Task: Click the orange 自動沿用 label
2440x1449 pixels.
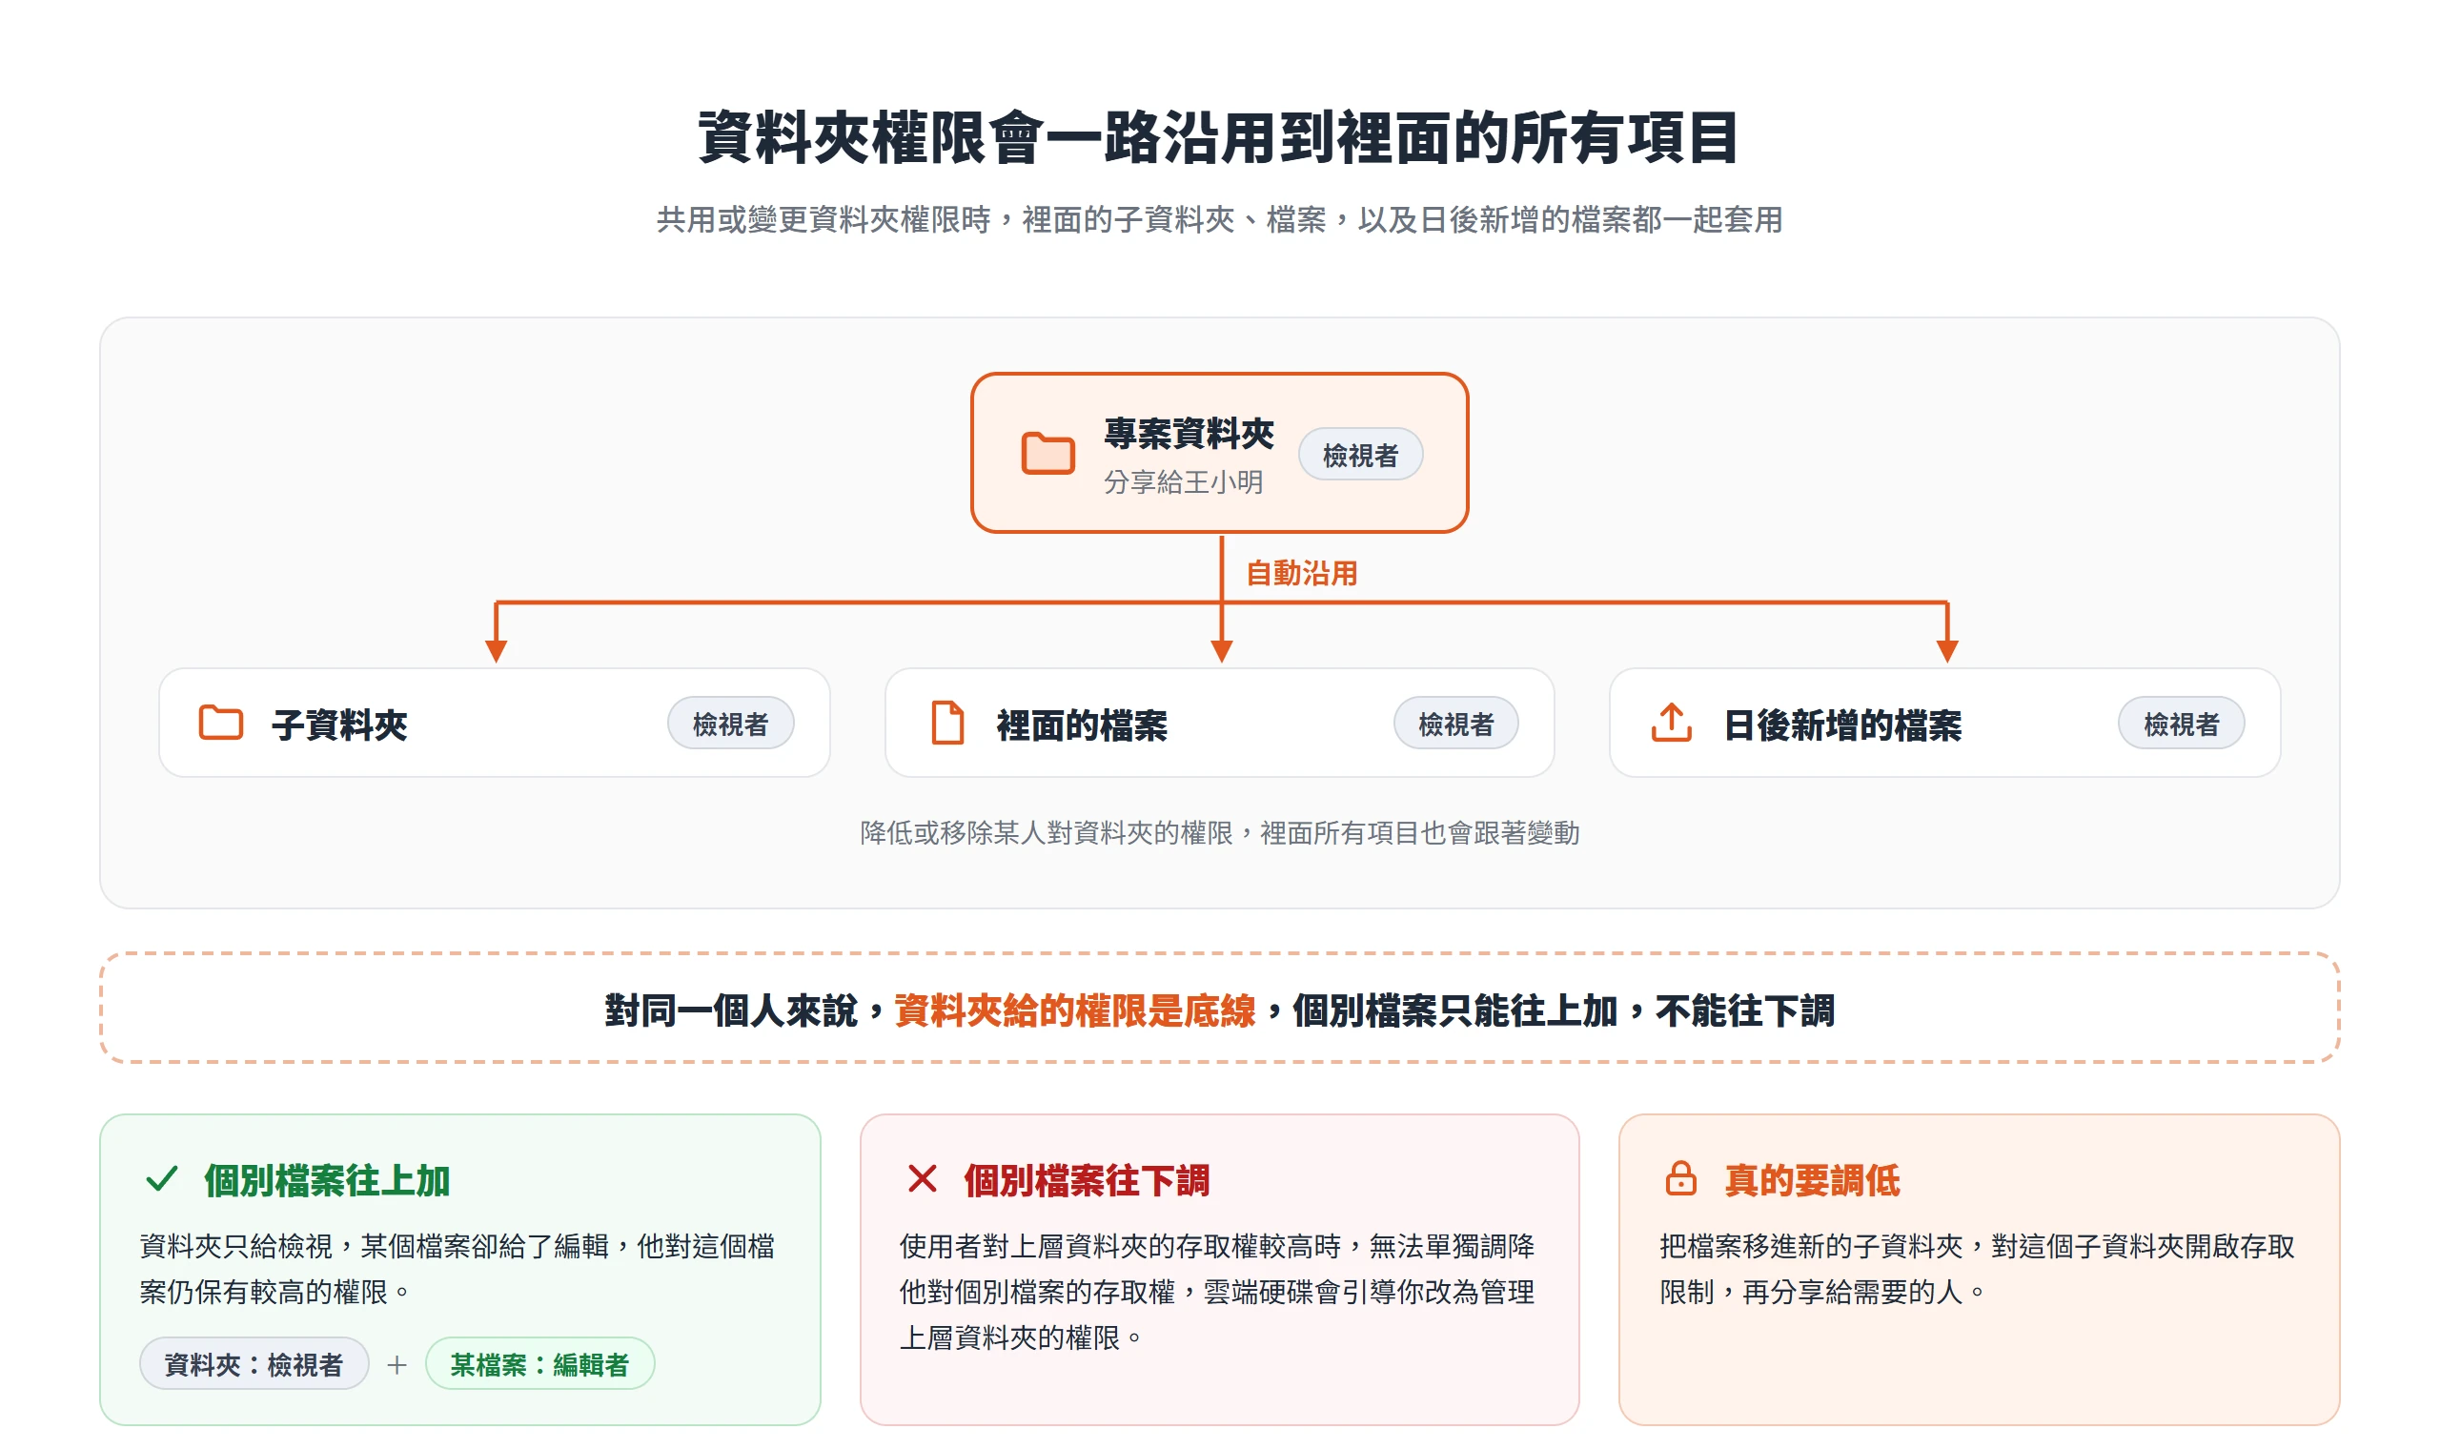Action: point(1301,573)
